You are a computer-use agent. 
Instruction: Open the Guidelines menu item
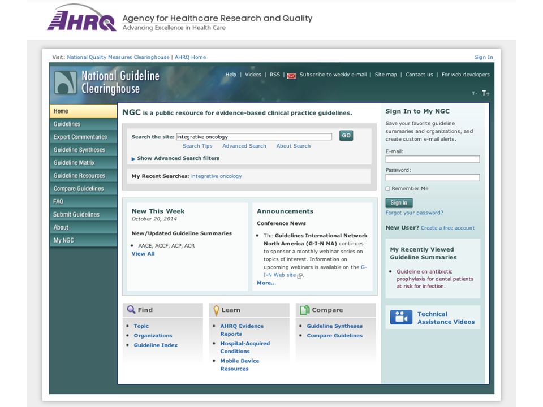83,124
